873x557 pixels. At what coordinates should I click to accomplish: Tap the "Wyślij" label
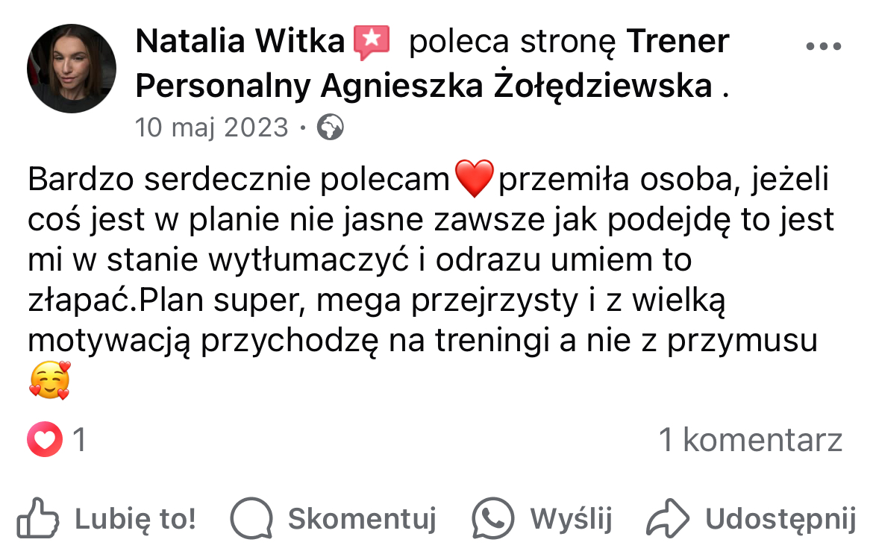(571, 517)
